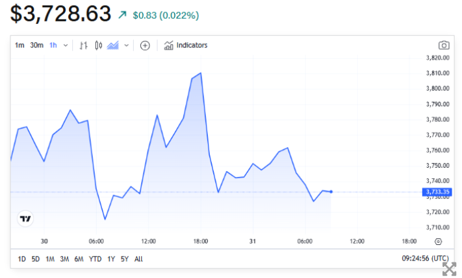Open the Indicators menu
This screenshot has height=278, width=462.
point(186,45)
